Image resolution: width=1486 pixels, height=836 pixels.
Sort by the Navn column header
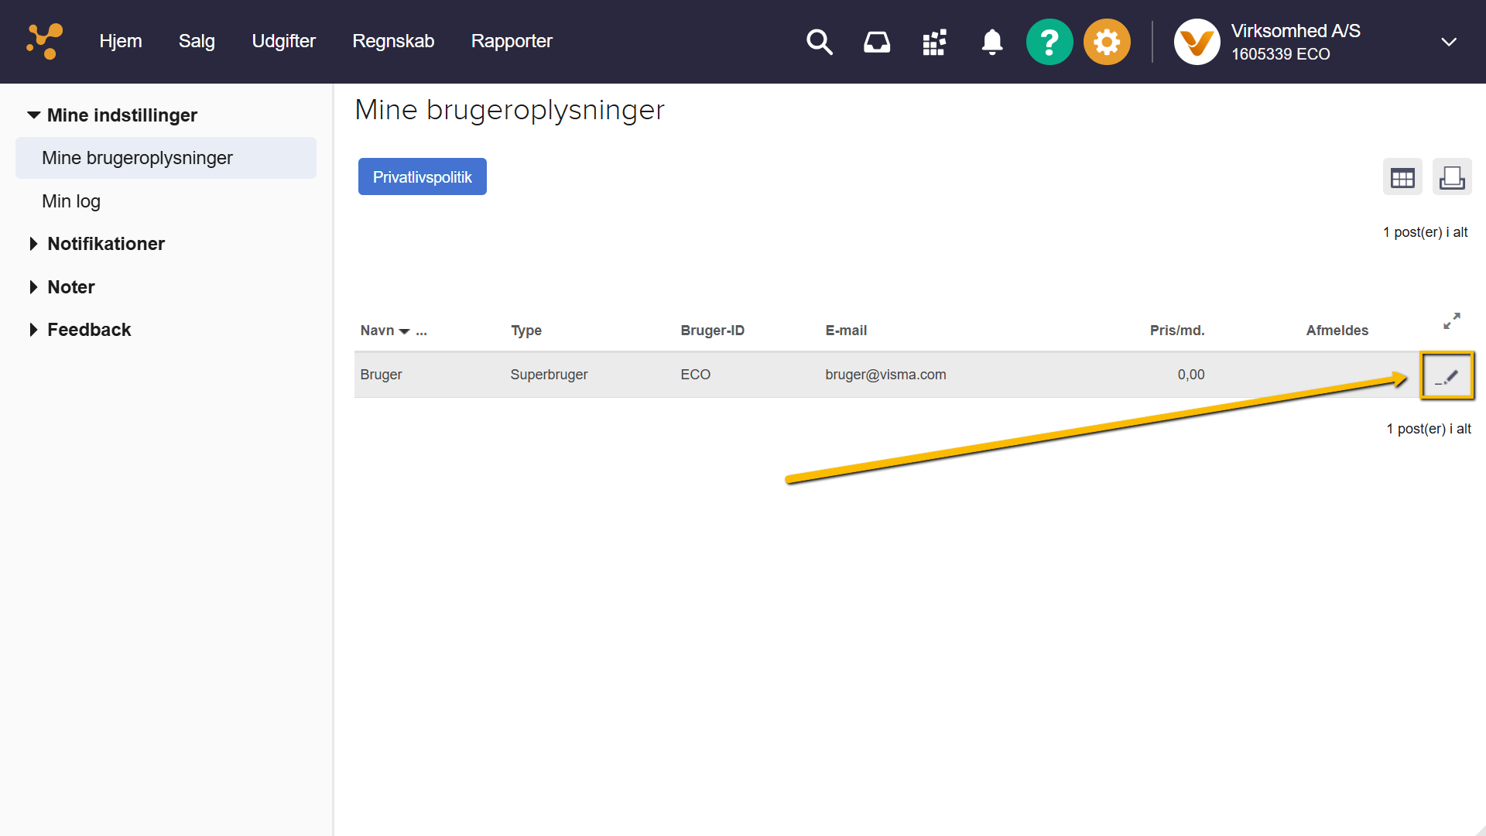pyautogui.click(x=378, y=331)
